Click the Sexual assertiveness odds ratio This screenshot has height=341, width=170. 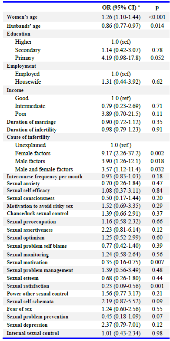121,230
